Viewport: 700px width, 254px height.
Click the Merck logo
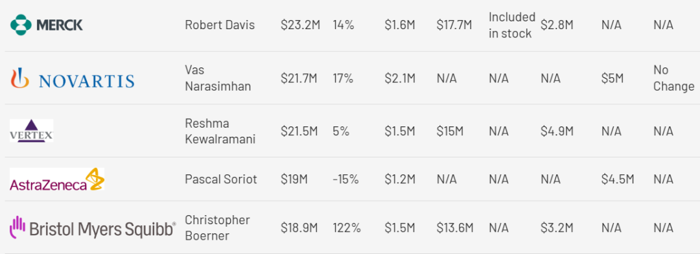tap(47, 25)
